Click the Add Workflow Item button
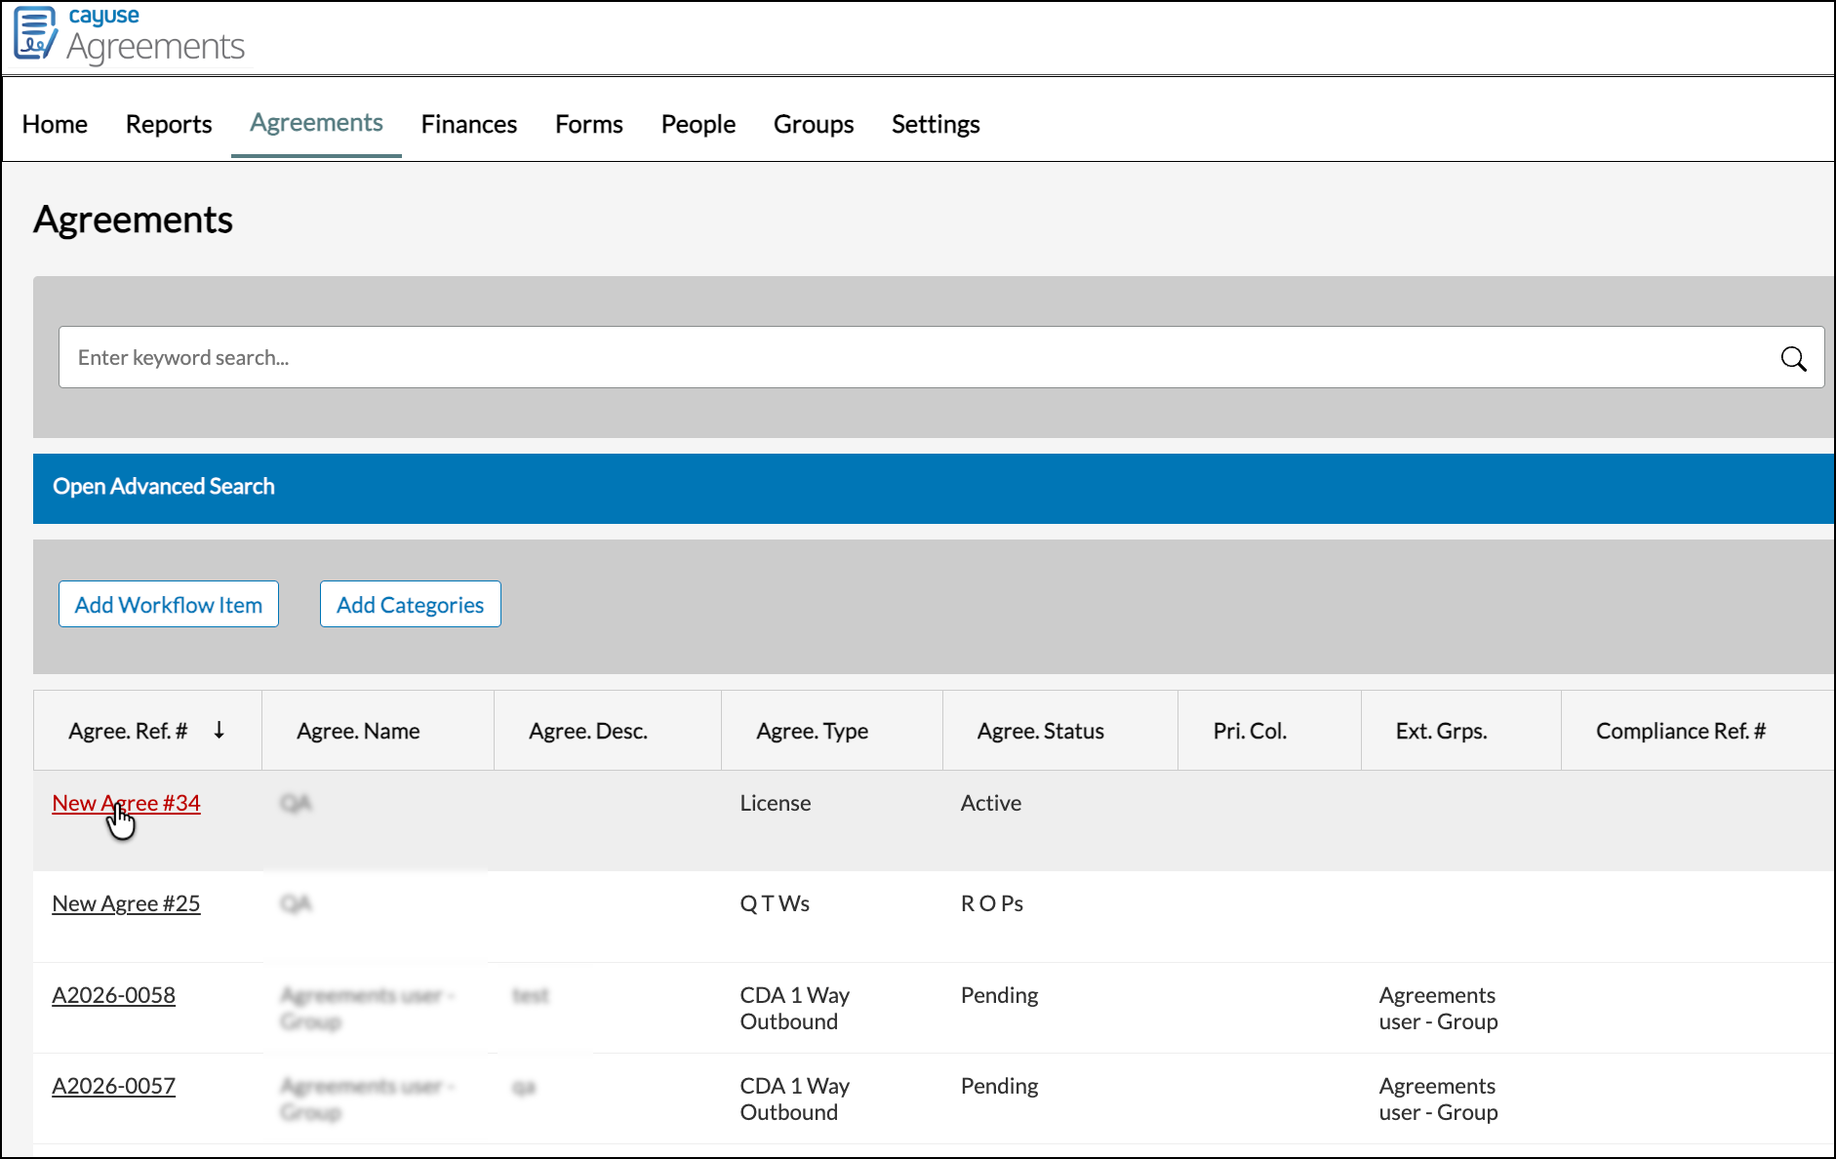 point(169,604)
